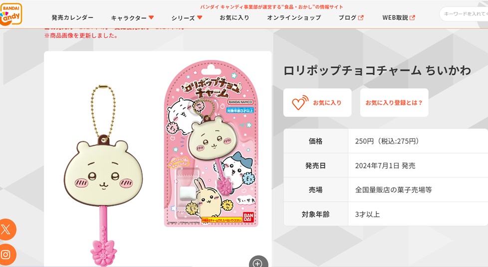Expand the キャラクター dropdown arrow
Image resolution: width=488 pixels, height=267 pixels.
[x=151, y=17]
